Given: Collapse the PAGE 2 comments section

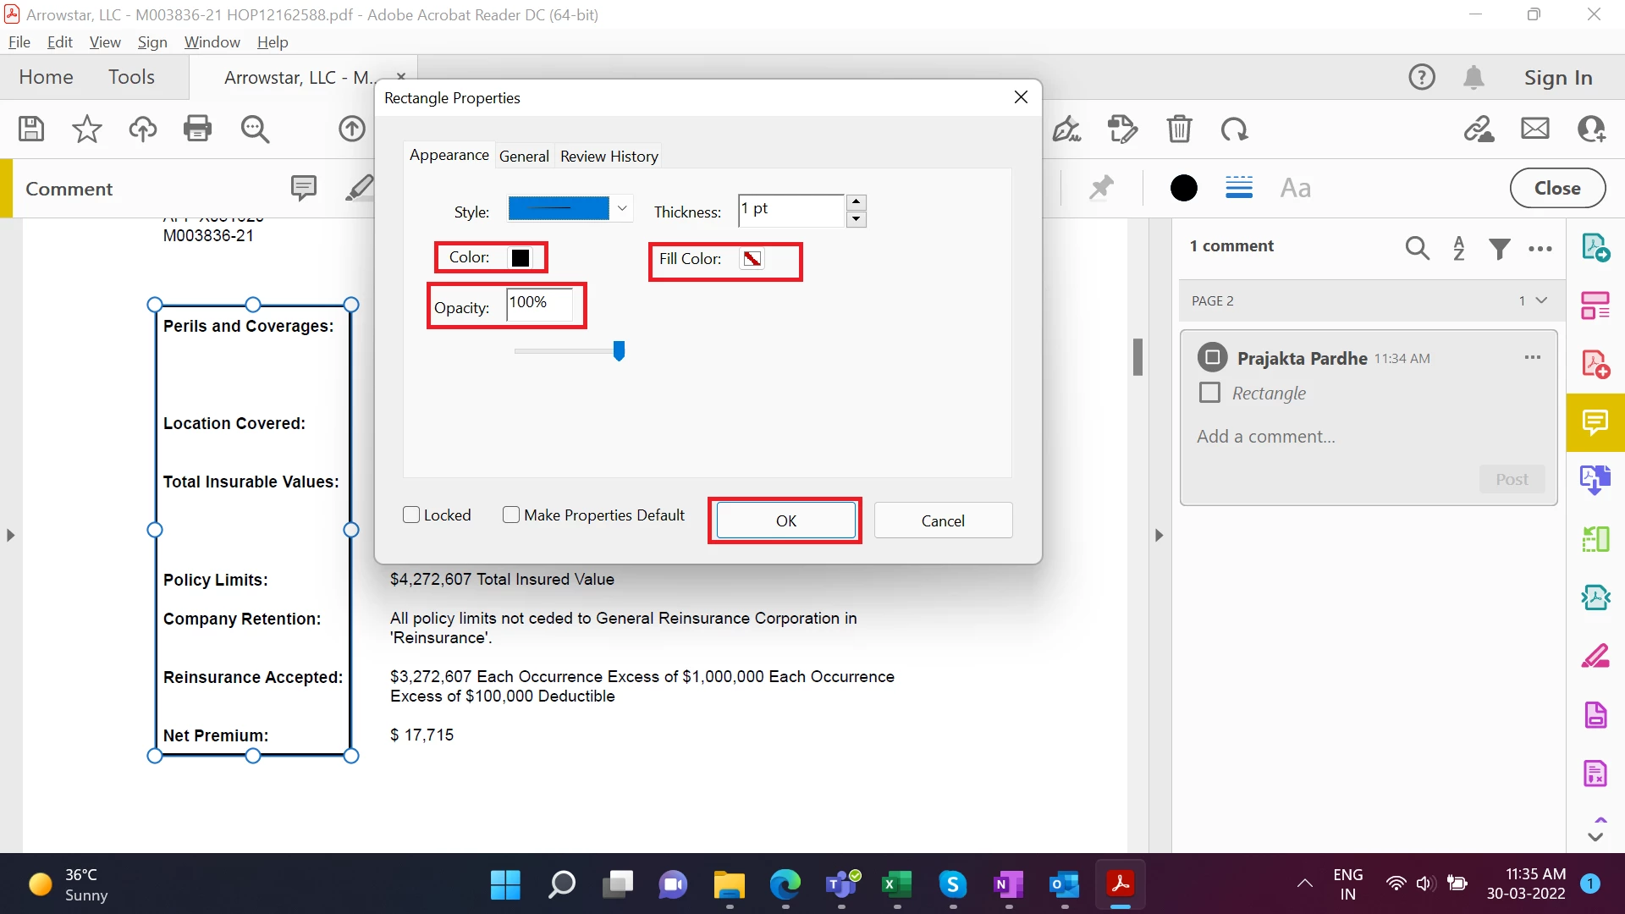Looking at the screenshot, I should click(1541, 300).
